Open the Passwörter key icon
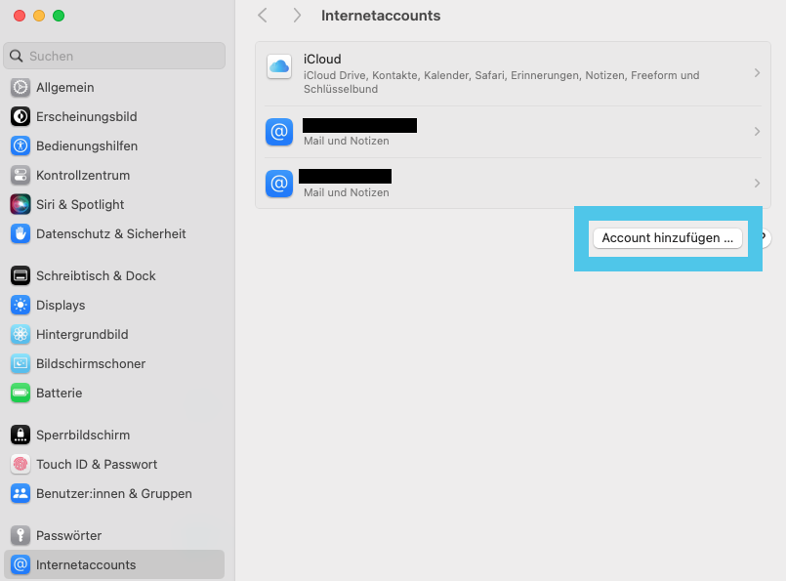 coord(21,535)
